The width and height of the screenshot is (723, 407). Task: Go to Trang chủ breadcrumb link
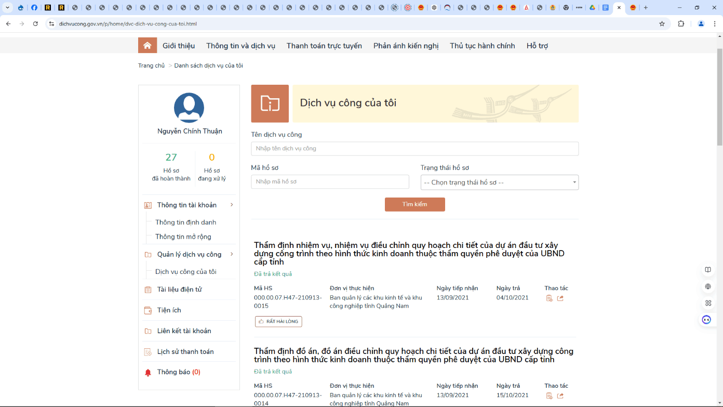click(151, 65)
